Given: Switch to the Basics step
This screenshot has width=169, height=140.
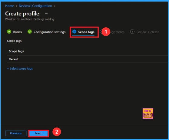Looking at the screenshot, I should [x=17, y=32].
